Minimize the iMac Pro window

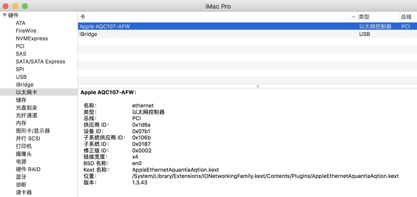(15, 6)
